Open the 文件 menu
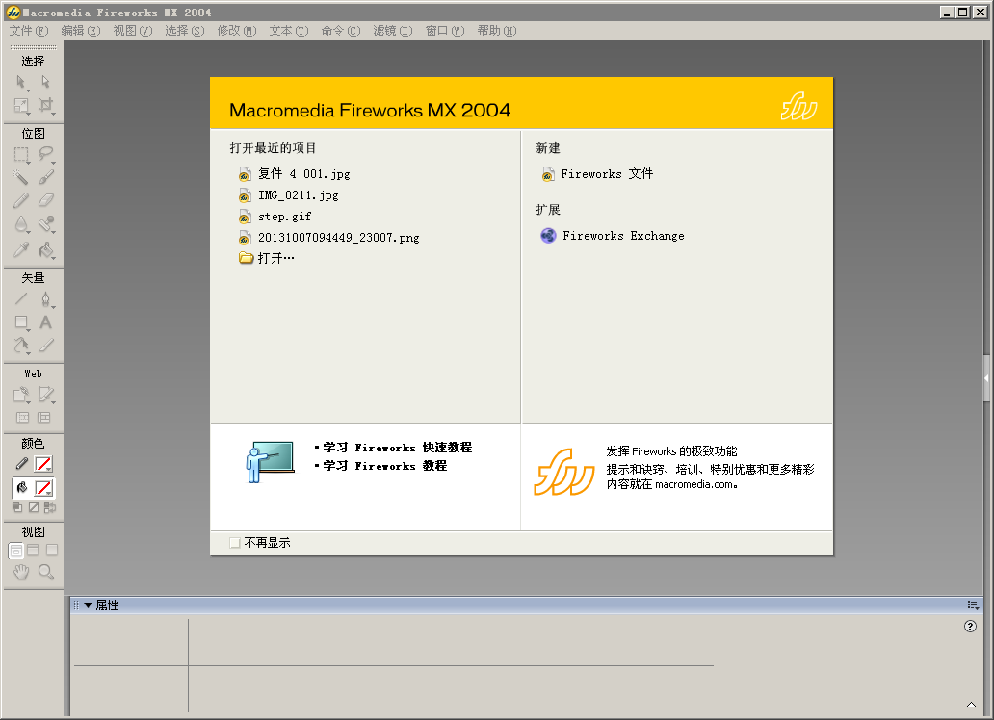This screenshot has width=994, height=720. (25, 30)
